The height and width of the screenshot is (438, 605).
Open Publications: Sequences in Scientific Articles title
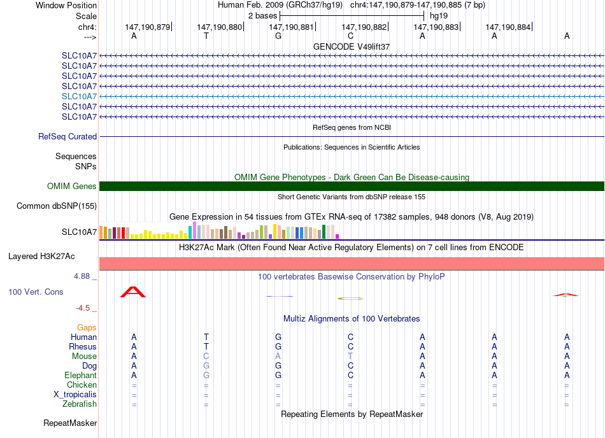click(352, 147)
